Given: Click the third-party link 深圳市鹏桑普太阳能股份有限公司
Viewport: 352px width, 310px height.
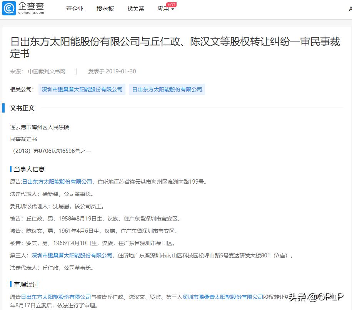Looking at the screenshot, I should pos(72,255).
